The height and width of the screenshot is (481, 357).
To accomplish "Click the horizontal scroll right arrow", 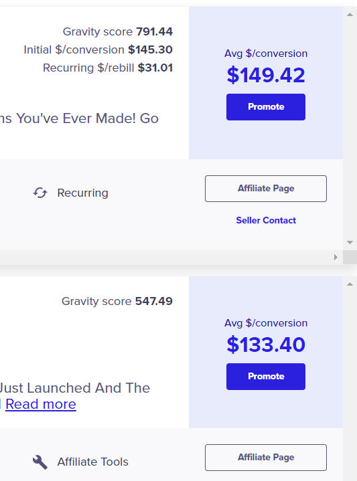I will pos(336,257).
